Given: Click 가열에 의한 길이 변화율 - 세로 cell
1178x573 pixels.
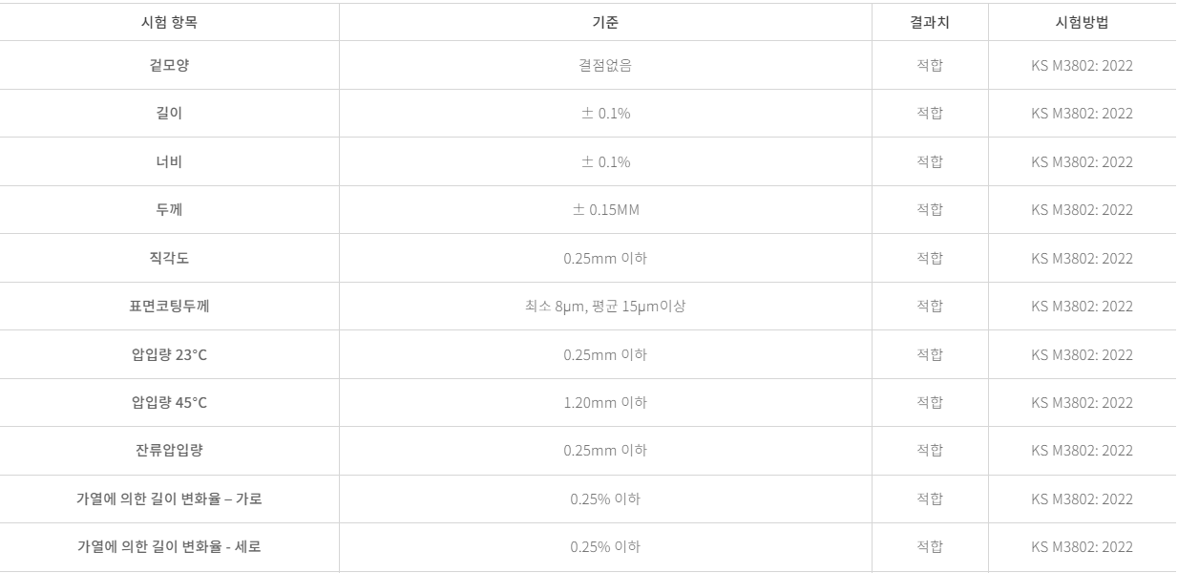Looking at the screenshot, I should click(169, 546).
